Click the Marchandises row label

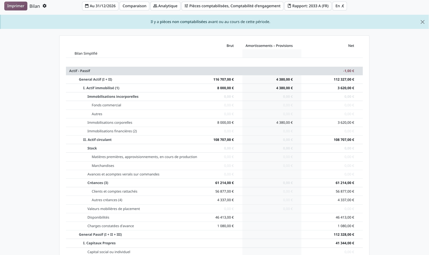(x=103, y=166)
